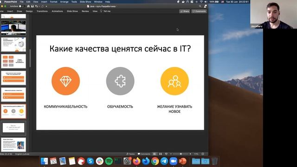297x167 pixels.
Task: Open the File menu in menu bar
Action: 22,2
